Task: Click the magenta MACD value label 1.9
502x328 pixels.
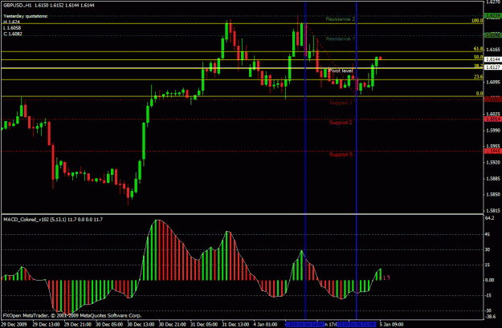Action: 386,277
